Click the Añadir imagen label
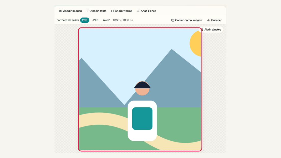Screen dimensions: 281x158 click(x=72, y=11)
